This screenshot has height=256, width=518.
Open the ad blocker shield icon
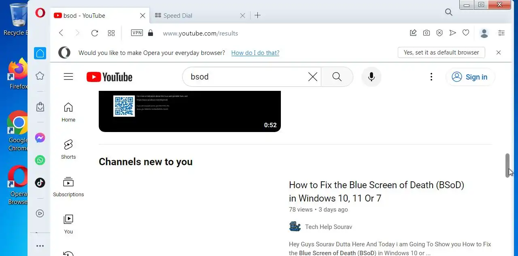click(439, 33)
